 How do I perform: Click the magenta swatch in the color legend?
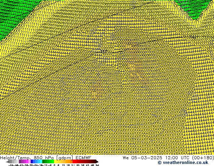click(x=27, y=161)
